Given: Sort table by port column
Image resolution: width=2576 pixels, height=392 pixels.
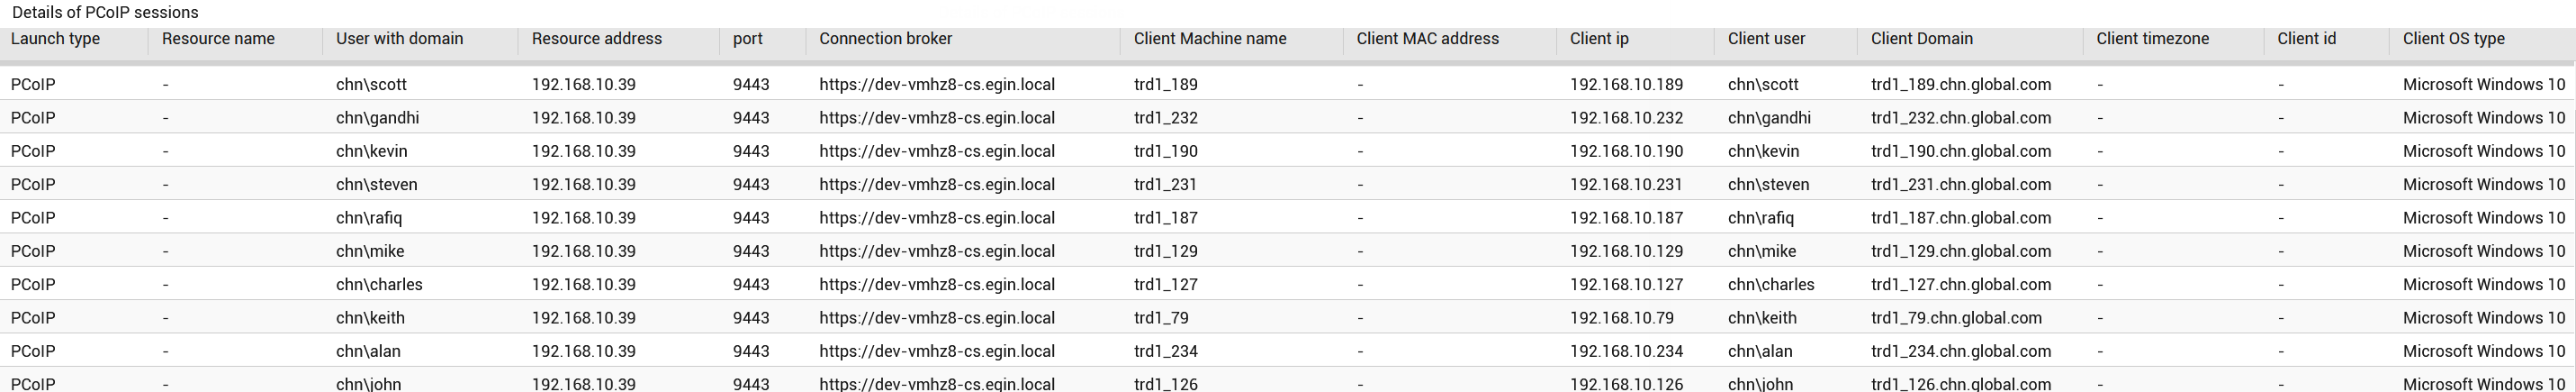Looking at the screenshot, I should [x=747, y=39].
